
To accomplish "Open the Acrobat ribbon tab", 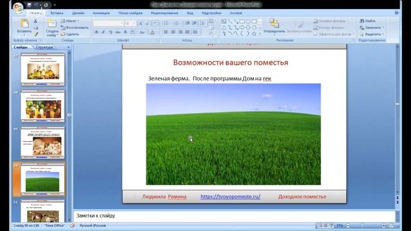I will point(236,13).
